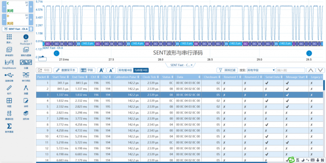Sort table by Message Start column

296,77
